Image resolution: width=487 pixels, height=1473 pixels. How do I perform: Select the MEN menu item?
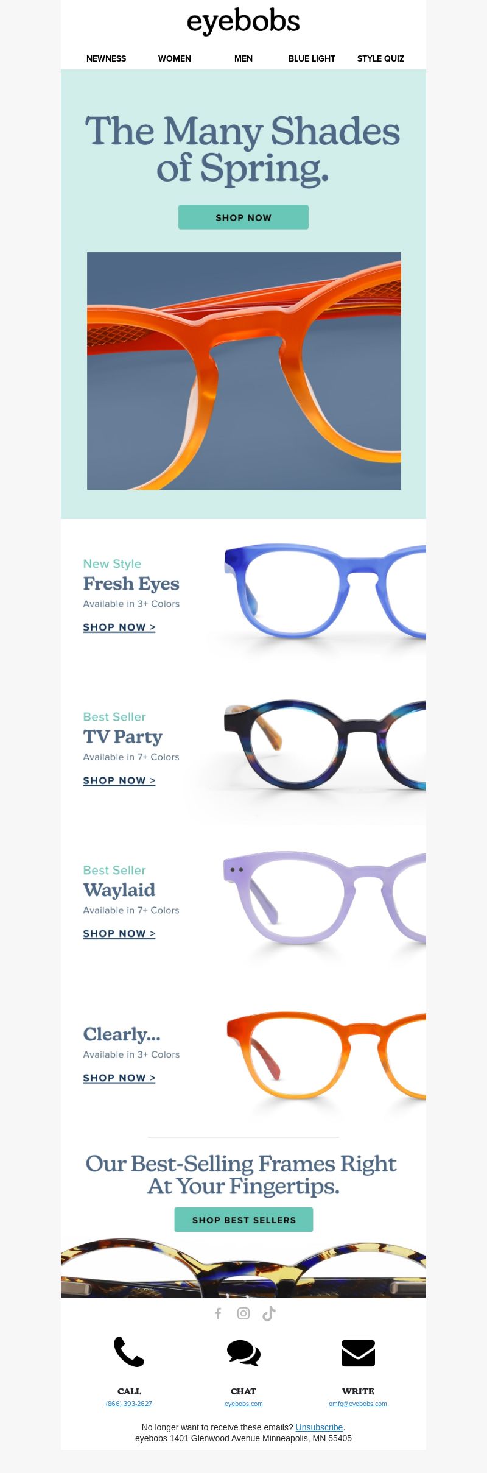tap(243, 58)
